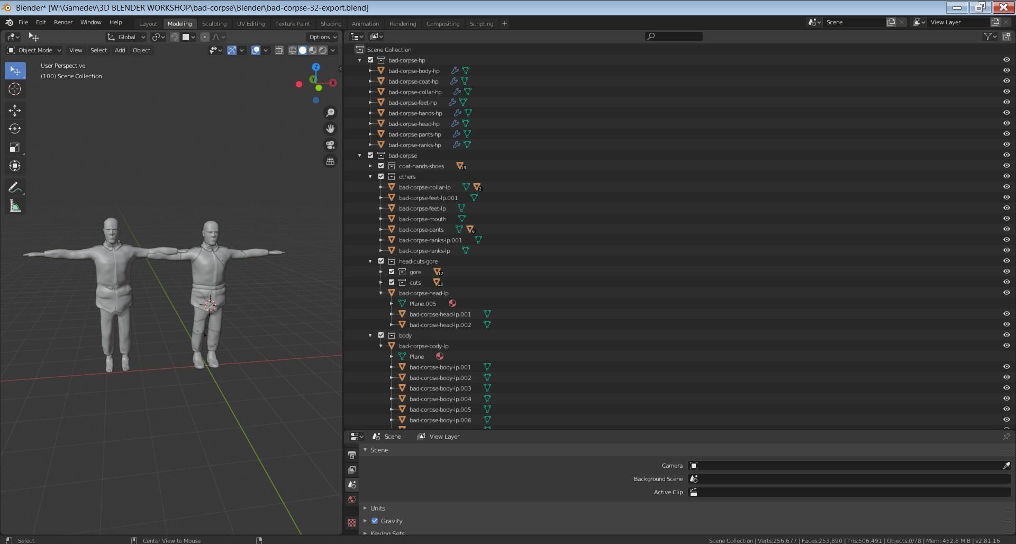This screenshot has width=1016, height=544.
Task: Uncheck the bad-corpse collection checkbox
Action: coord(370,155)
